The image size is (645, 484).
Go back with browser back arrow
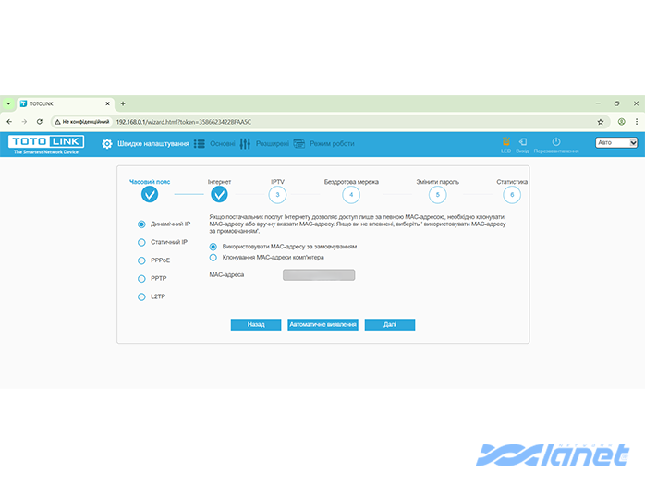(9, 121)
